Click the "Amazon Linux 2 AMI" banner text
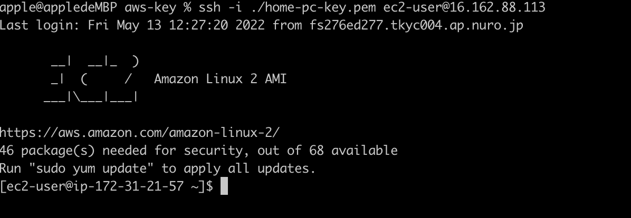The image size is (631, 218). click(220, 79)
